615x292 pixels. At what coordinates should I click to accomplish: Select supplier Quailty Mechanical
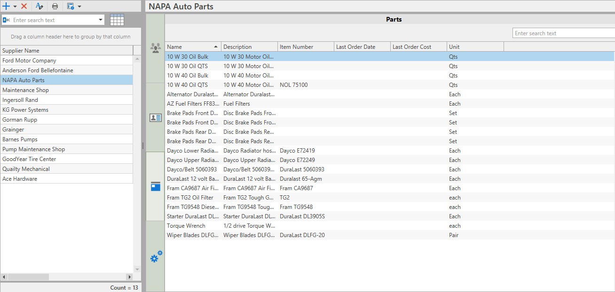click(67, 169)
